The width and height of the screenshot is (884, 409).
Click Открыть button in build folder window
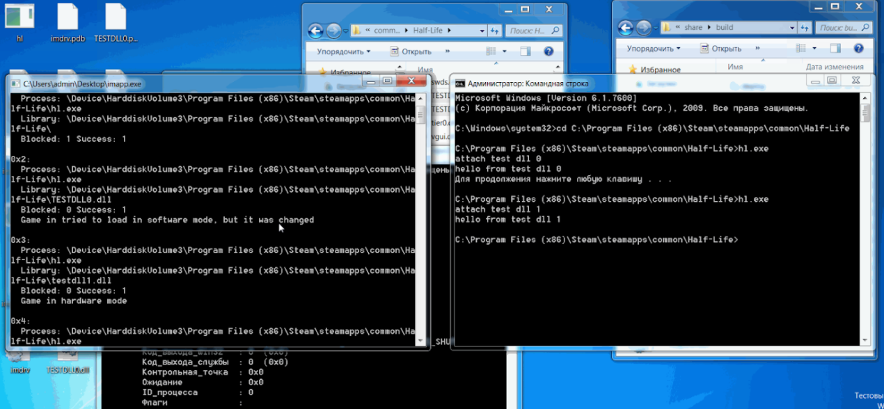[x=720, y=49]
